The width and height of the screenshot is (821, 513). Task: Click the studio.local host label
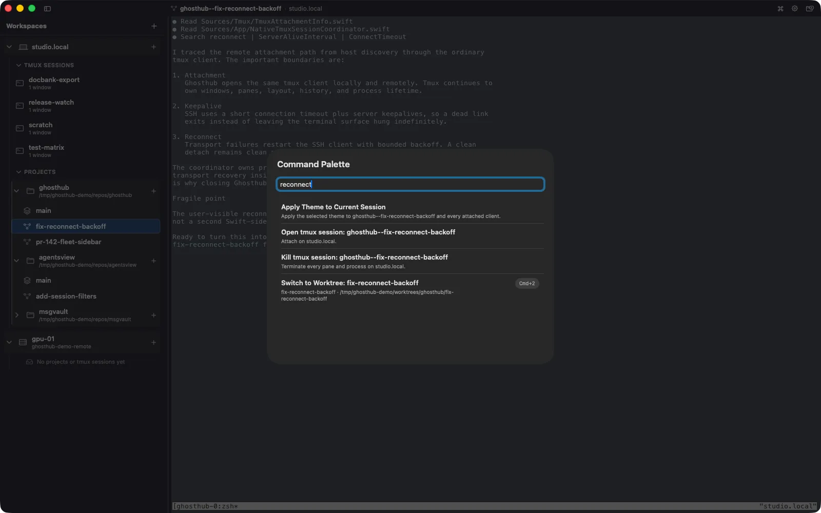pyautogui.click(x=50, y=47)
